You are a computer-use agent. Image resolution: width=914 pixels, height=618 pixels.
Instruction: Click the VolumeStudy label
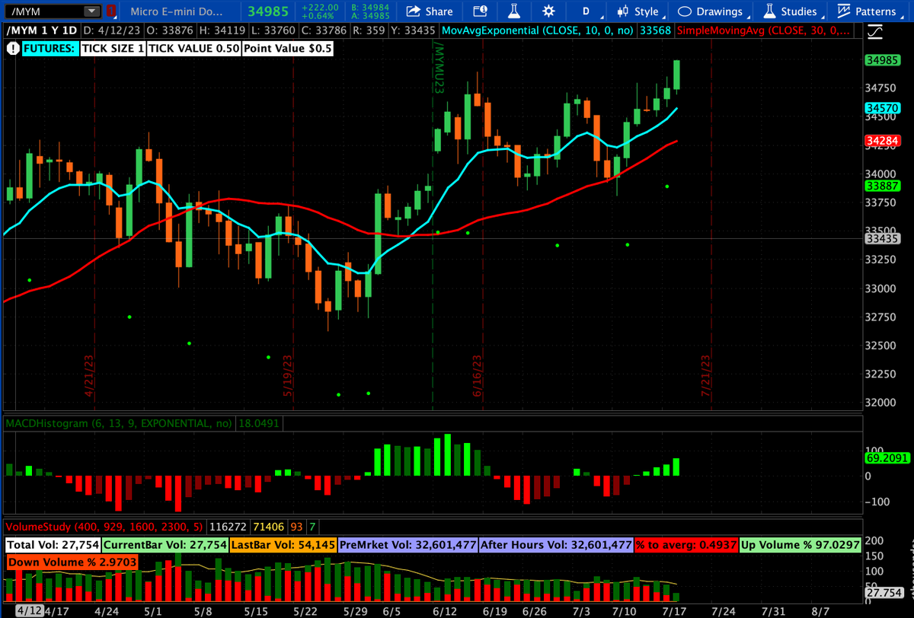(105, 527)
